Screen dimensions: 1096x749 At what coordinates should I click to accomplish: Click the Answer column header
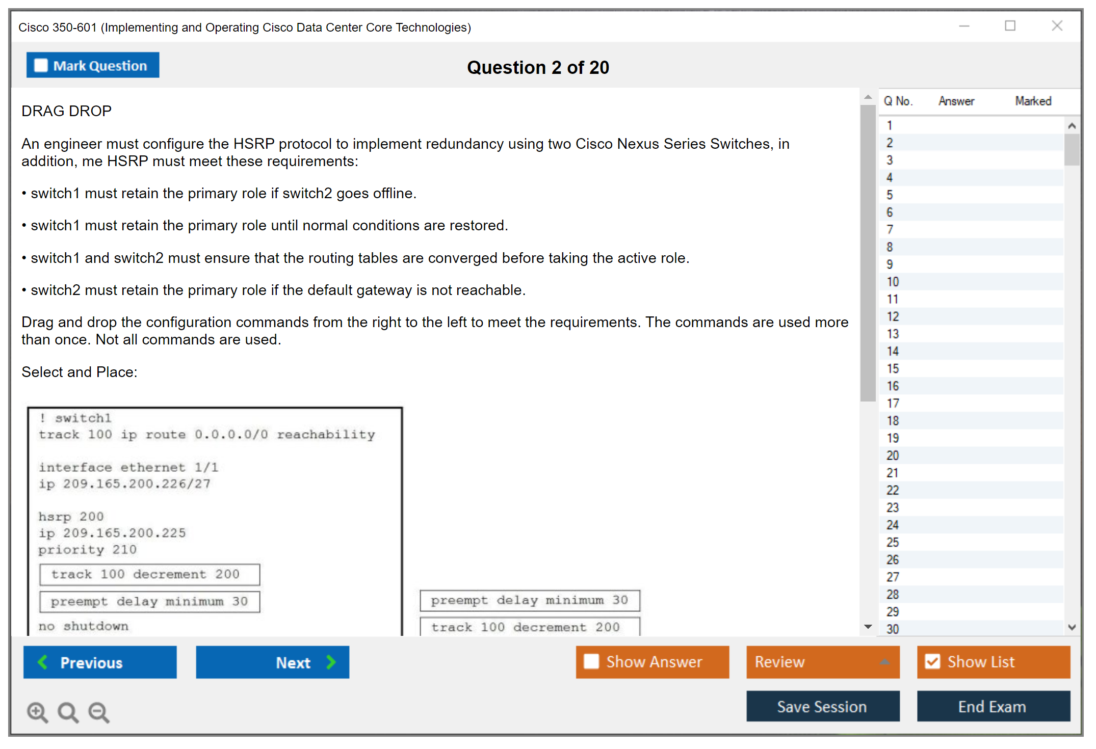coord(956,101)
